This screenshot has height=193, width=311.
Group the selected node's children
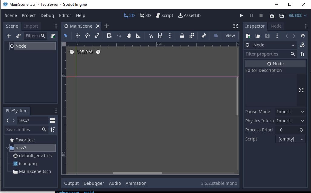pyautogui.click(x=191, y=36)
